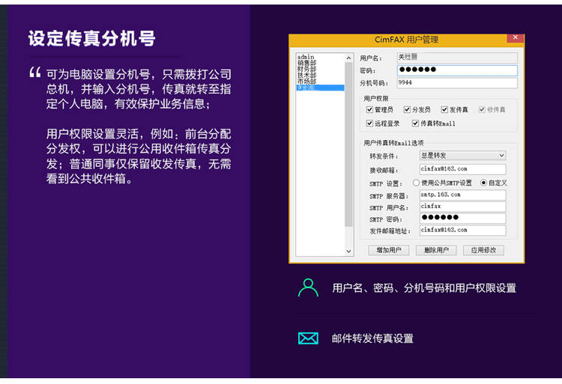
Task: Click the user list scroll down arrow
Action: [x=348, y=252]
